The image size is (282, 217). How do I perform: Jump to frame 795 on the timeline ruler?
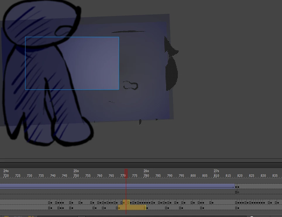[181, 176]
